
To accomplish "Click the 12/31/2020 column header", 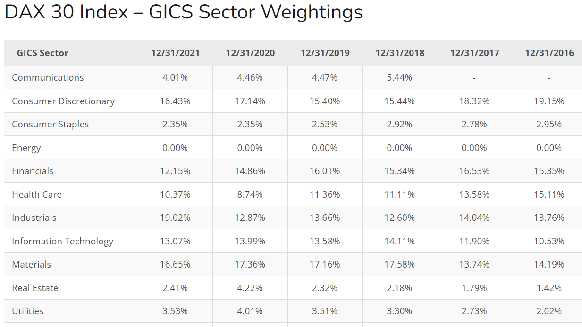I will tap(250, 53).
